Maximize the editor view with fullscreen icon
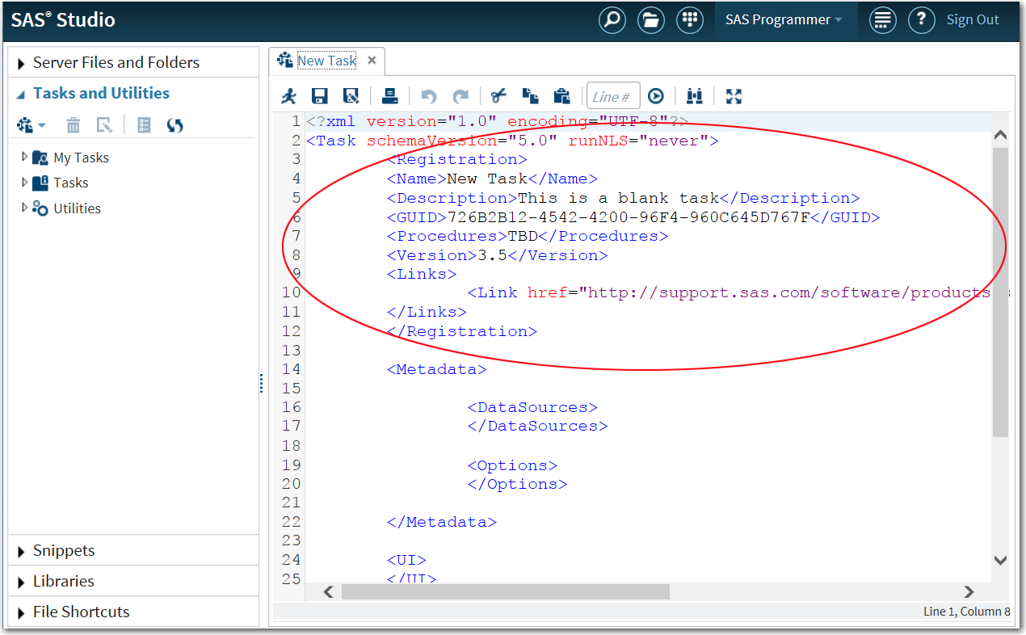The image size is (1026, 635). [734, 95]
